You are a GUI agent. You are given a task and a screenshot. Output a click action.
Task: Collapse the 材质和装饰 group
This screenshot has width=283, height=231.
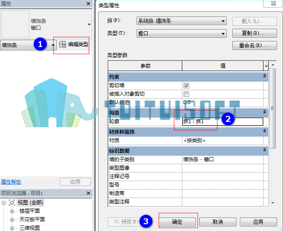(264, 131)
